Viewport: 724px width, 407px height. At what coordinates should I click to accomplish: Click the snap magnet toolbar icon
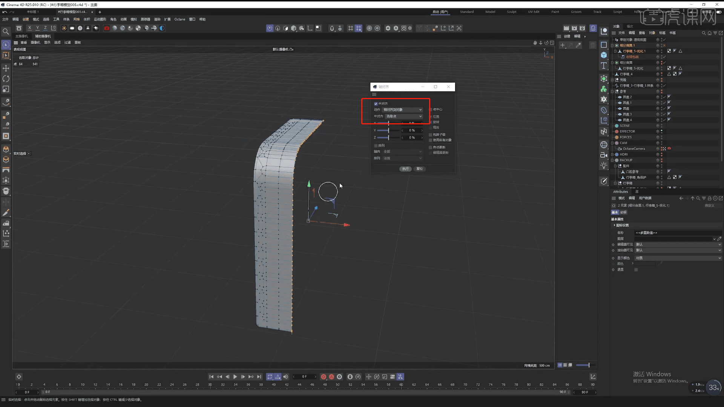(x=332, y=28)
